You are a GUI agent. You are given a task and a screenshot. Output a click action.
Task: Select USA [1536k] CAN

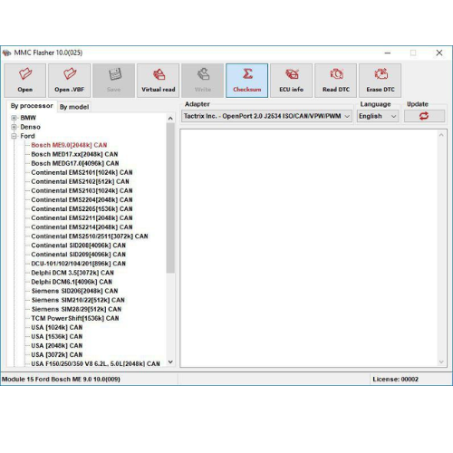(x=57, y=336)
